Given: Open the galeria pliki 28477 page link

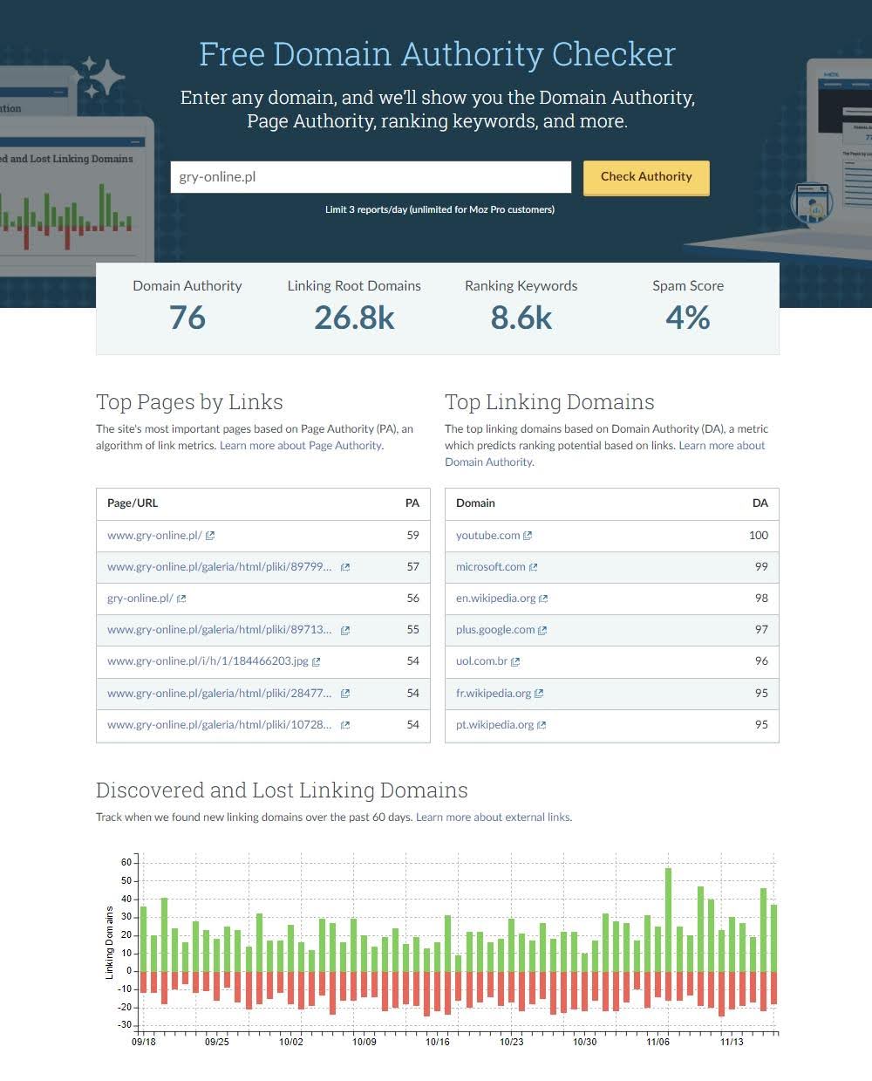Looking at the screenshot, I should pos(219,694).
